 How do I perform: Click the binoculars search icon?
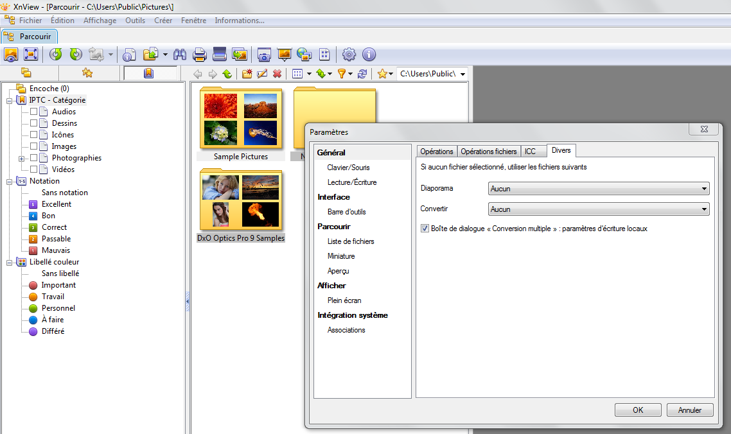(x=180, y=55)
